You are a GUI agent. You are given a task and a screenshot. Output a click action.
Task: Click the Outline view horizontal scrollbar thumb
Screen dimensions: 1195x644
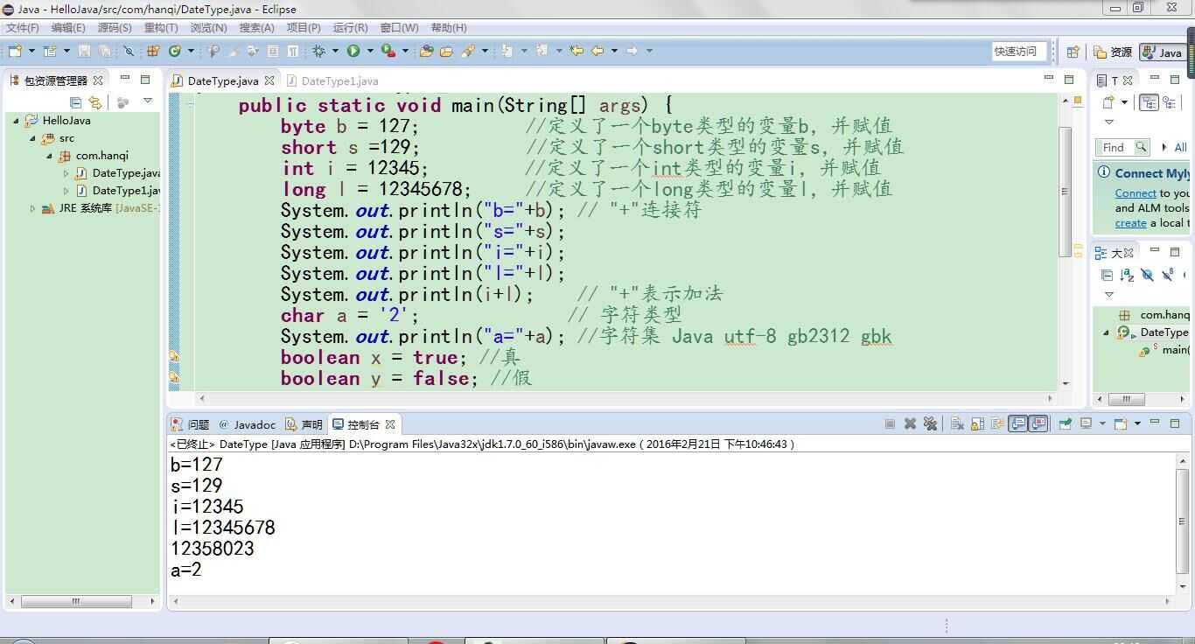[x=1127, y=399]
